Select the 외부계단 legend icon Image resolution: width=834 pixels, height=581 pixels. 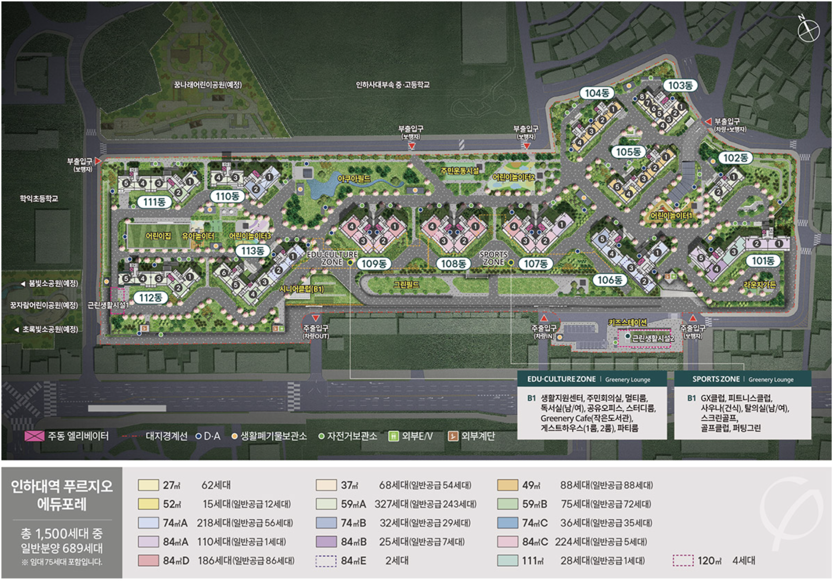point(453,436)
